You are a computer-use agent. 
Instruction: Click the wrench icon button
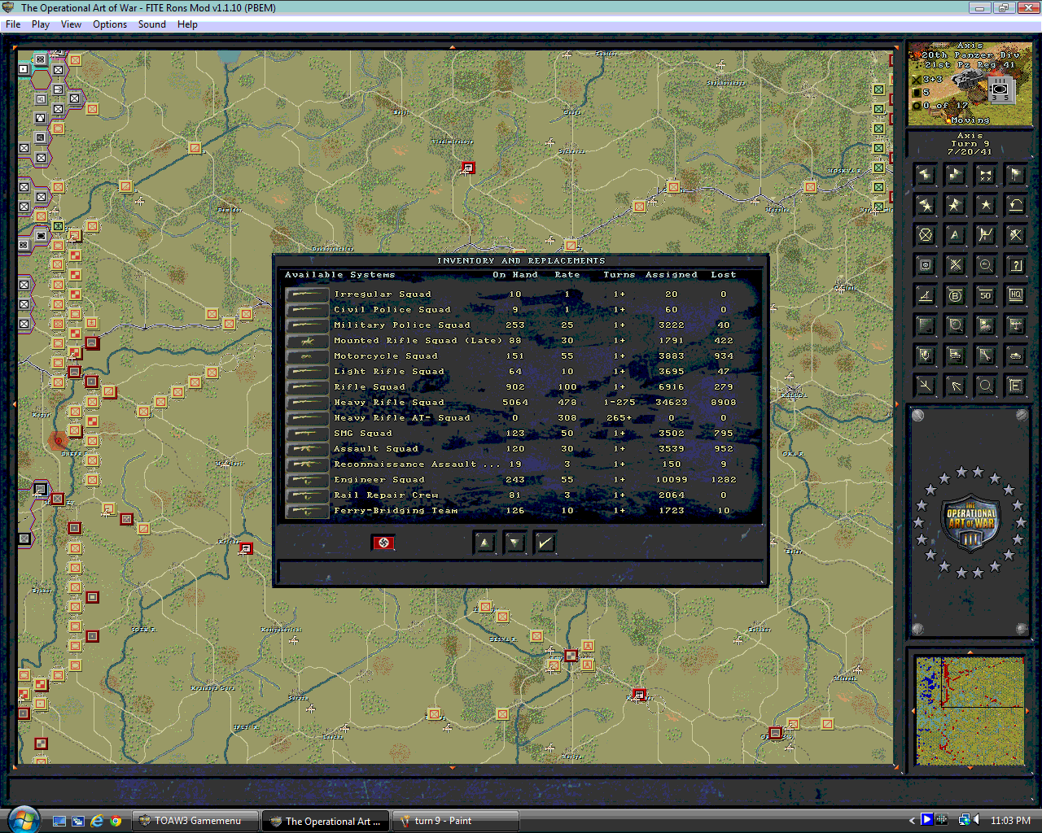(x=986, y=355)
